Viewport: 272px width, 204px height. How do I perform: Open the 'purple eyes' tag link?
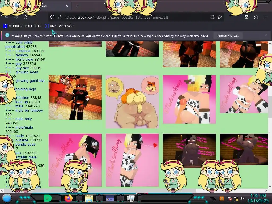point(25,144)
